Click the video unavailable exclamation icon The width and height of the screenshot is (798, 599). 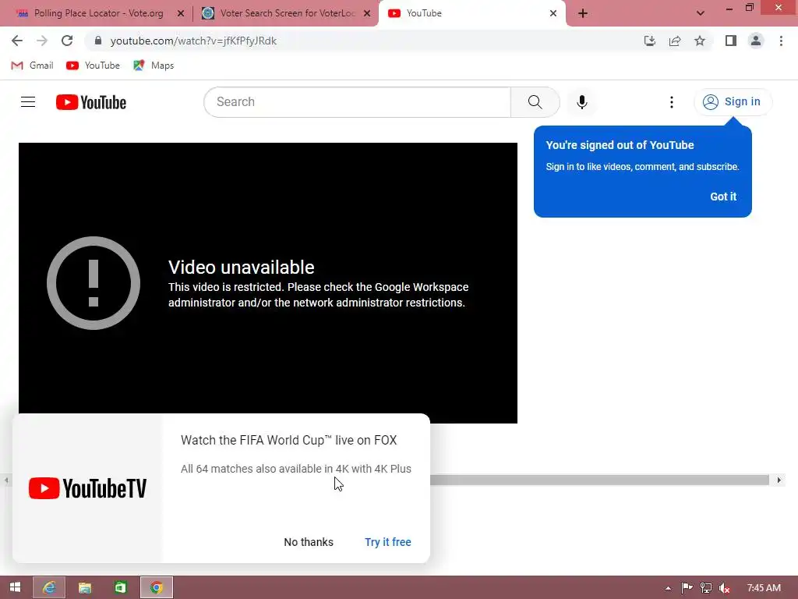(94, 282)
